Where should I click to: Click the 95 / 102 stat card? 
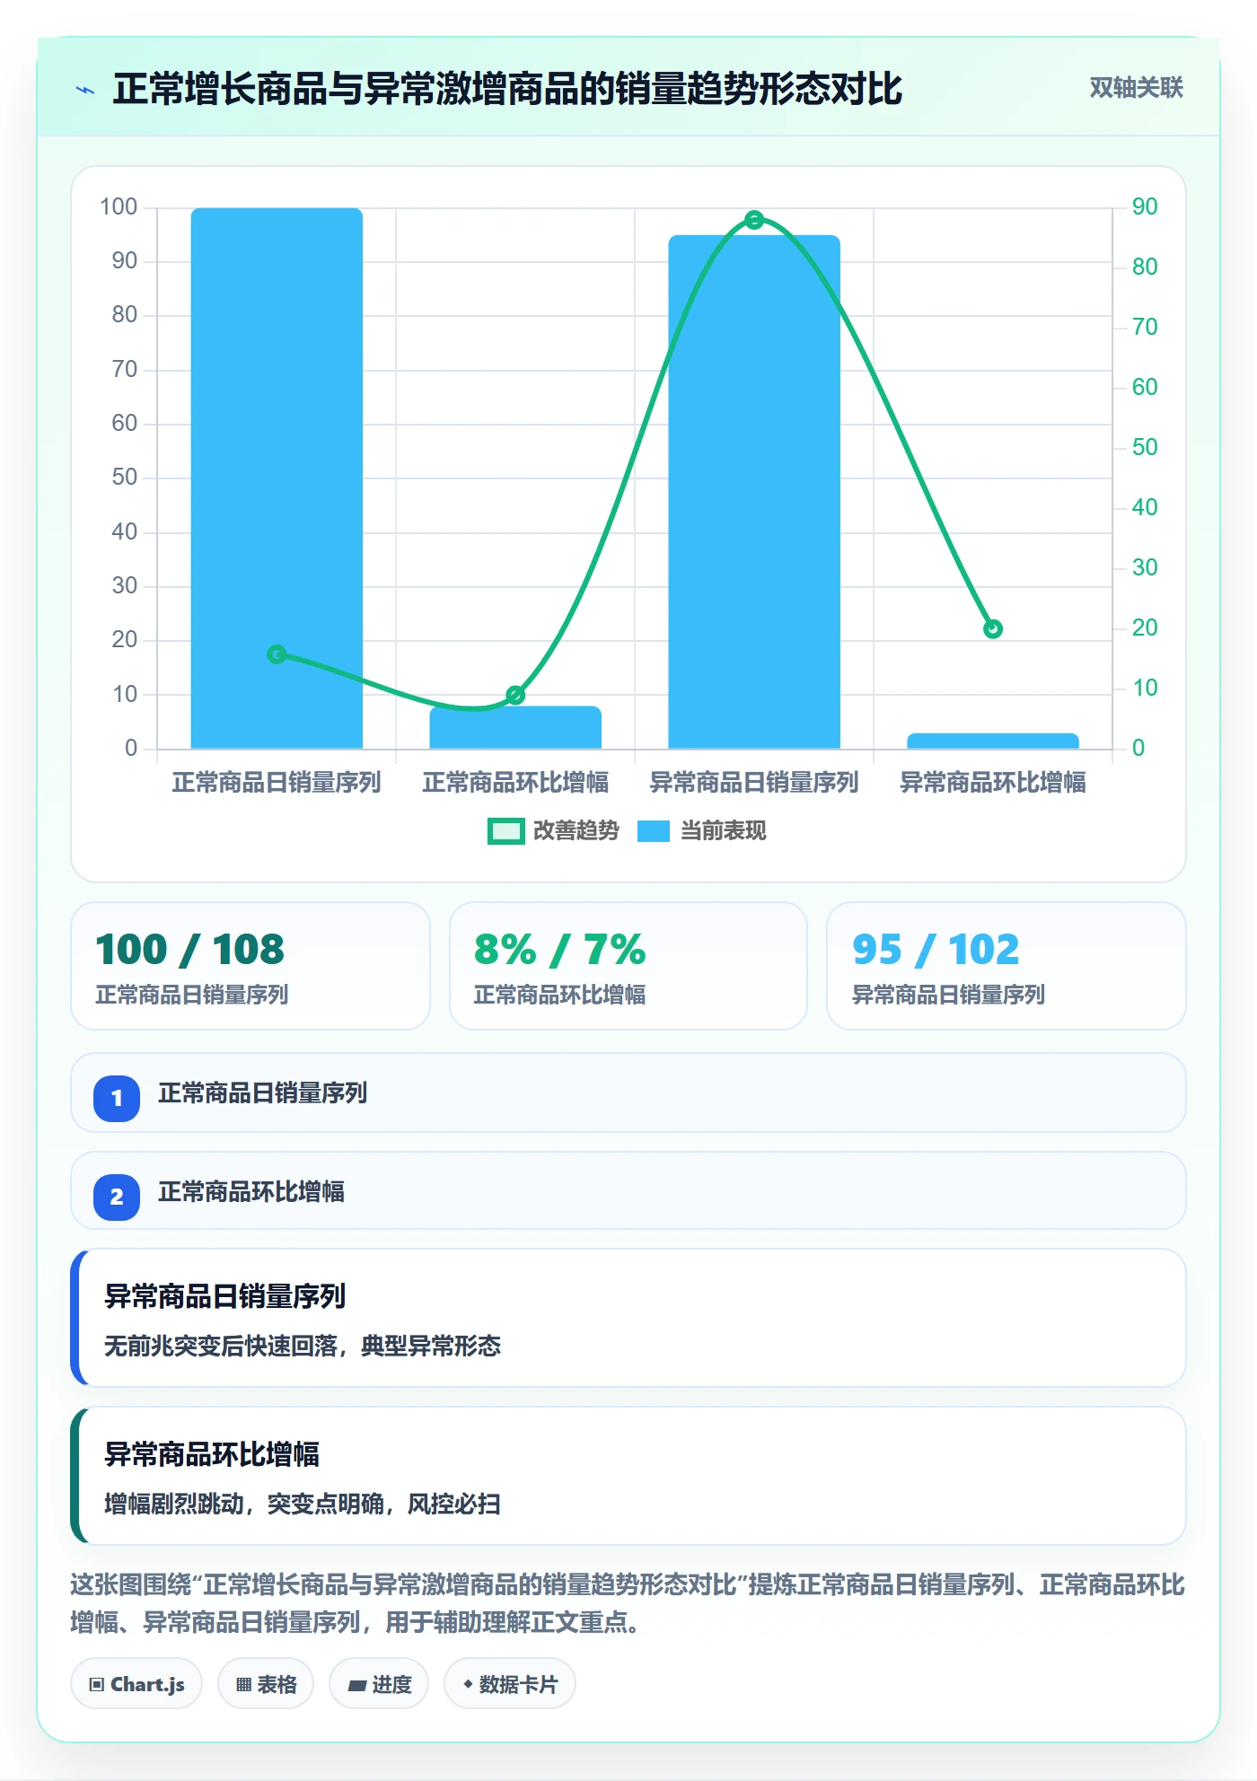1006,966
